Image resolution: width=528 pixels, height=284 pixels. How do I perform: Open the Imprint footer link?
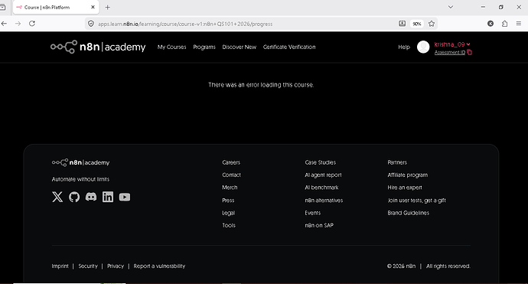pyautogui.click(x=60, y=266)
